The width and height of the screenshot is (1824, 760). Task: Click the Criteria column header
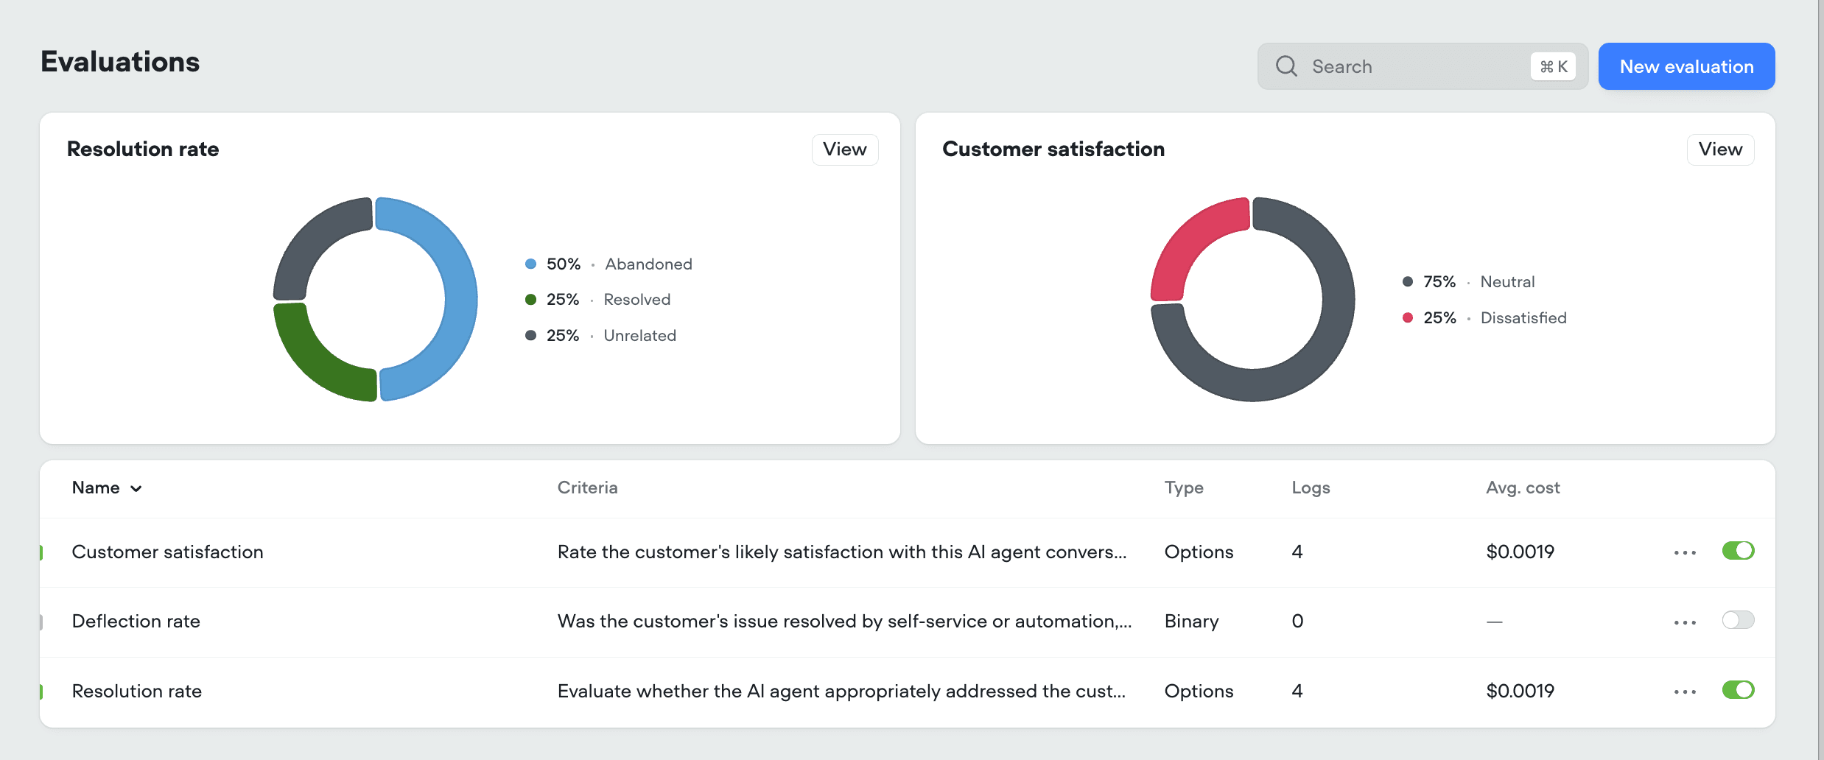coord(587,488)
